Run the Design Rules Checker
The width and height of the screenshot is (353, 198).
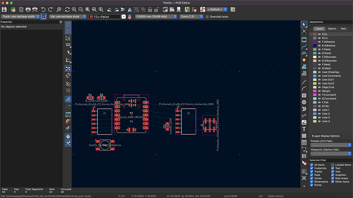[x=194, y=10]
